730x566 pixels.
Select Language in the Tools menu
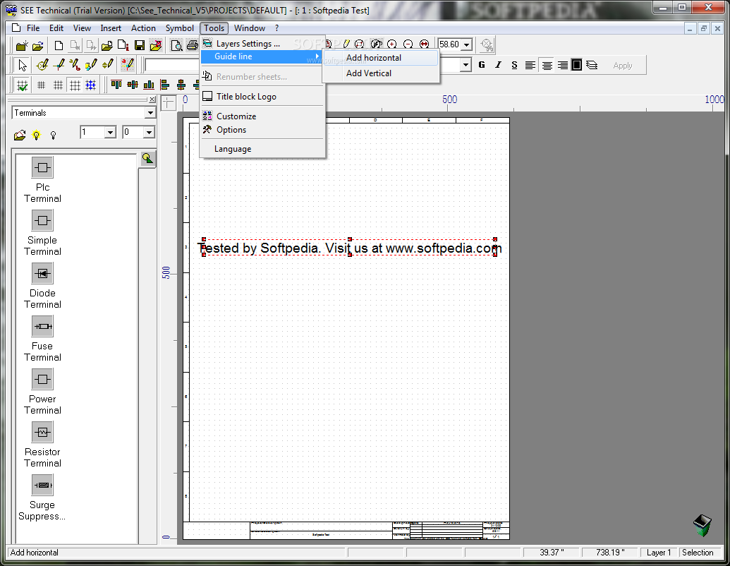tap(262, 149)
